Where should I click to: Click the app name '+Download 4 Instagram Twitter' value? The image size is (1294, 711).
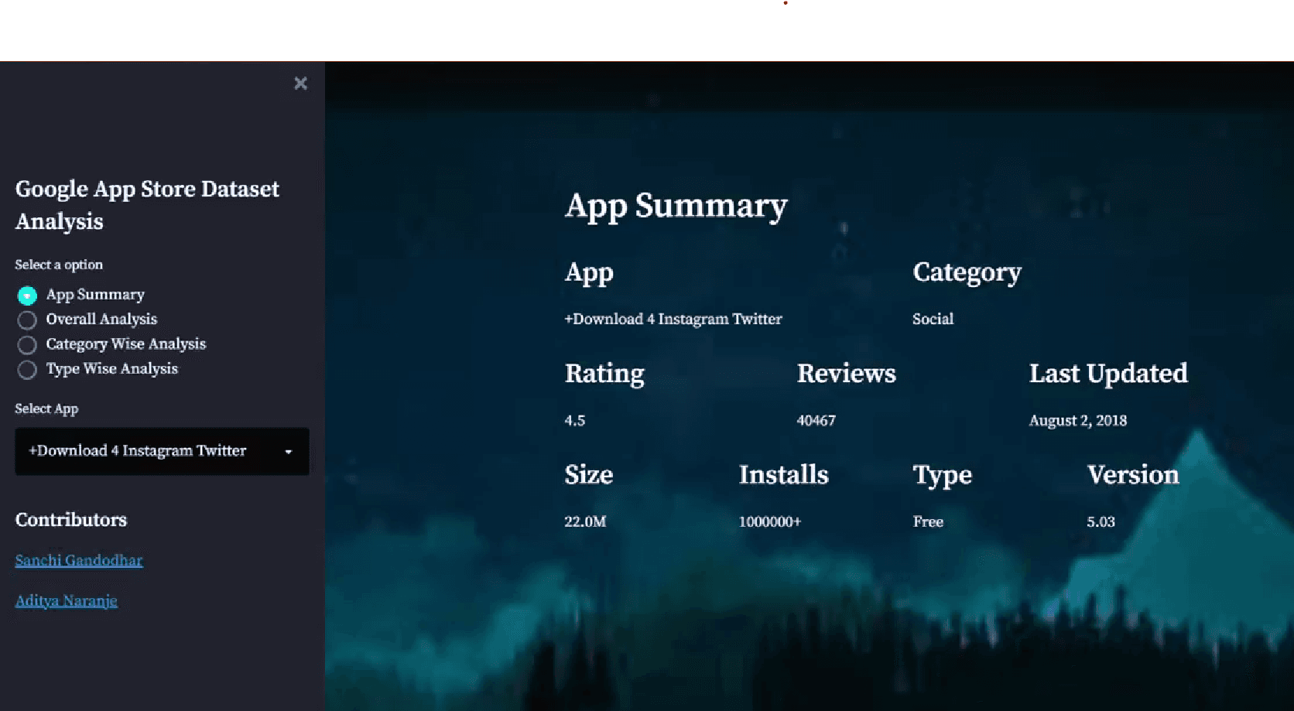[x=673, y=319]
